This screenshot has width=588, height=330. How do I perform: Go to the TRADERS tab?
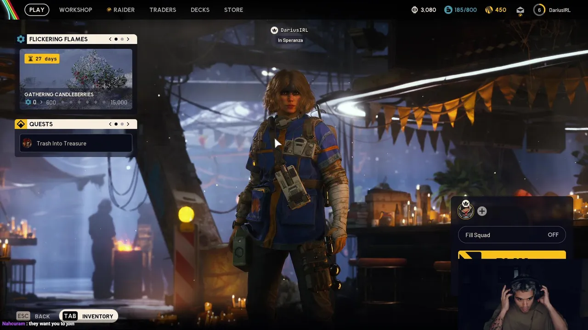pos(163,10)
